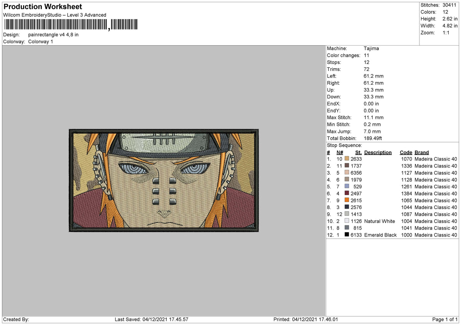Click the barcode under Production Worksheet
The height and width of the screenshot is (325, 461).
[x=71, y=24]
